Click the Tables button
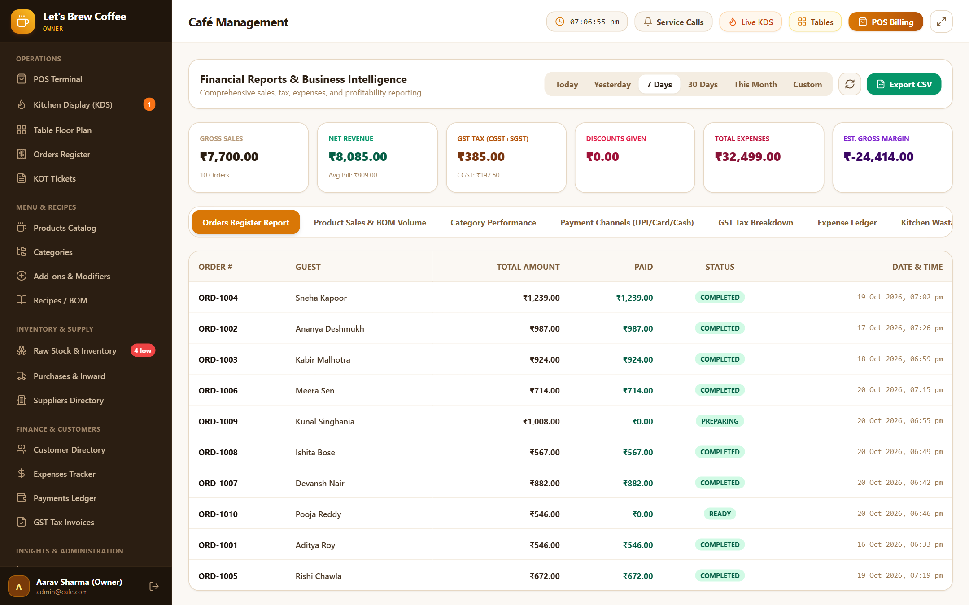This screenshot has width=969, height=605. (x=815, y=22)
